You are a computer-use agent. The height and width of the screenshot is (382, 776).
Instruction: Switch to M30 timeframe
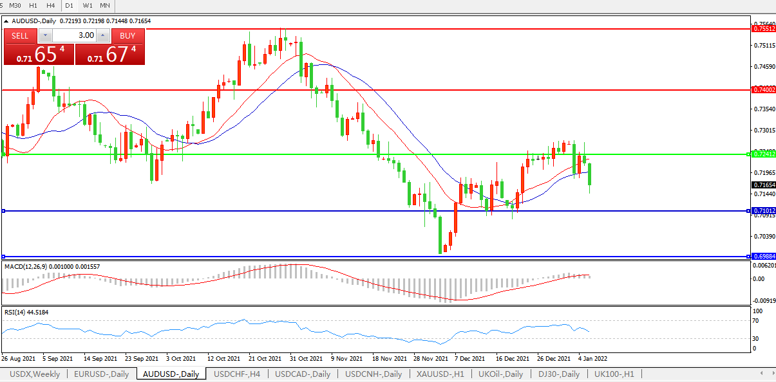coord(15,5)
